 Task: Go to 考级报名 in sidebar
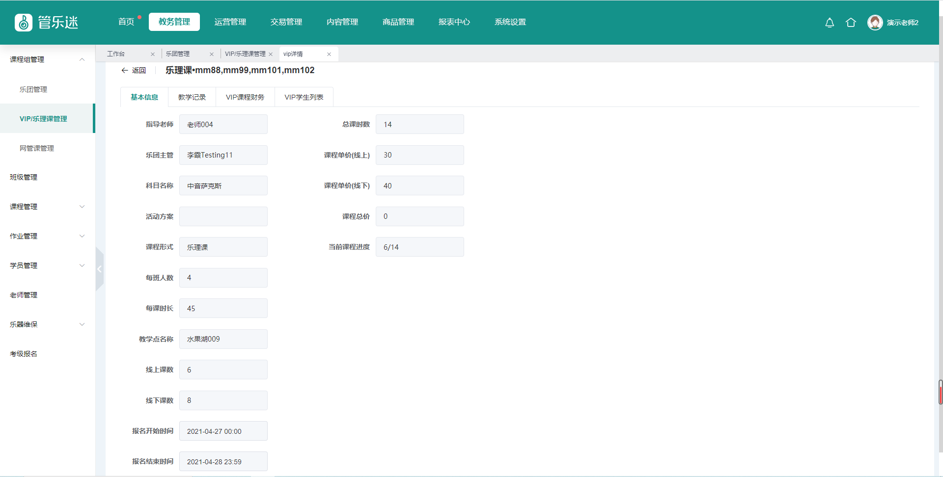point(24,354)
